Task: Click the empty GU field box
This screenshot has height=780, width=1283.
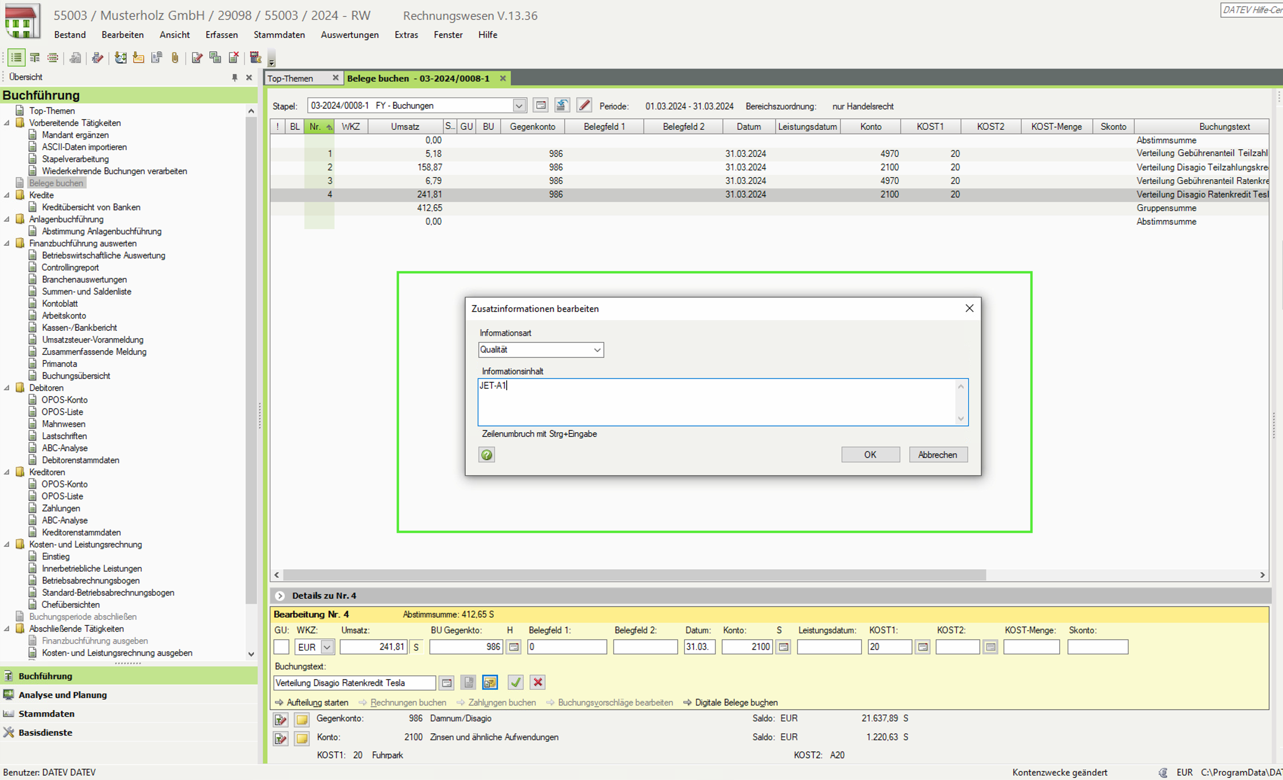Action: pos(281,647)
